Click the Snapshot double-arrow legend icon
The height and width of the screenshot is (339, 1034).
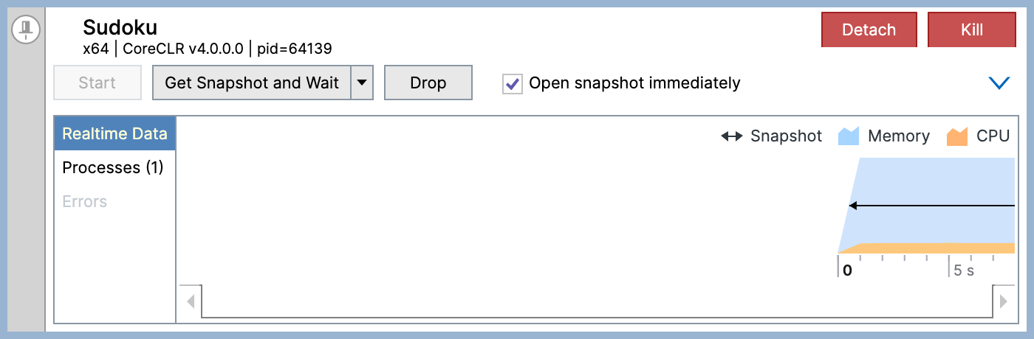[x=731, y=136]
